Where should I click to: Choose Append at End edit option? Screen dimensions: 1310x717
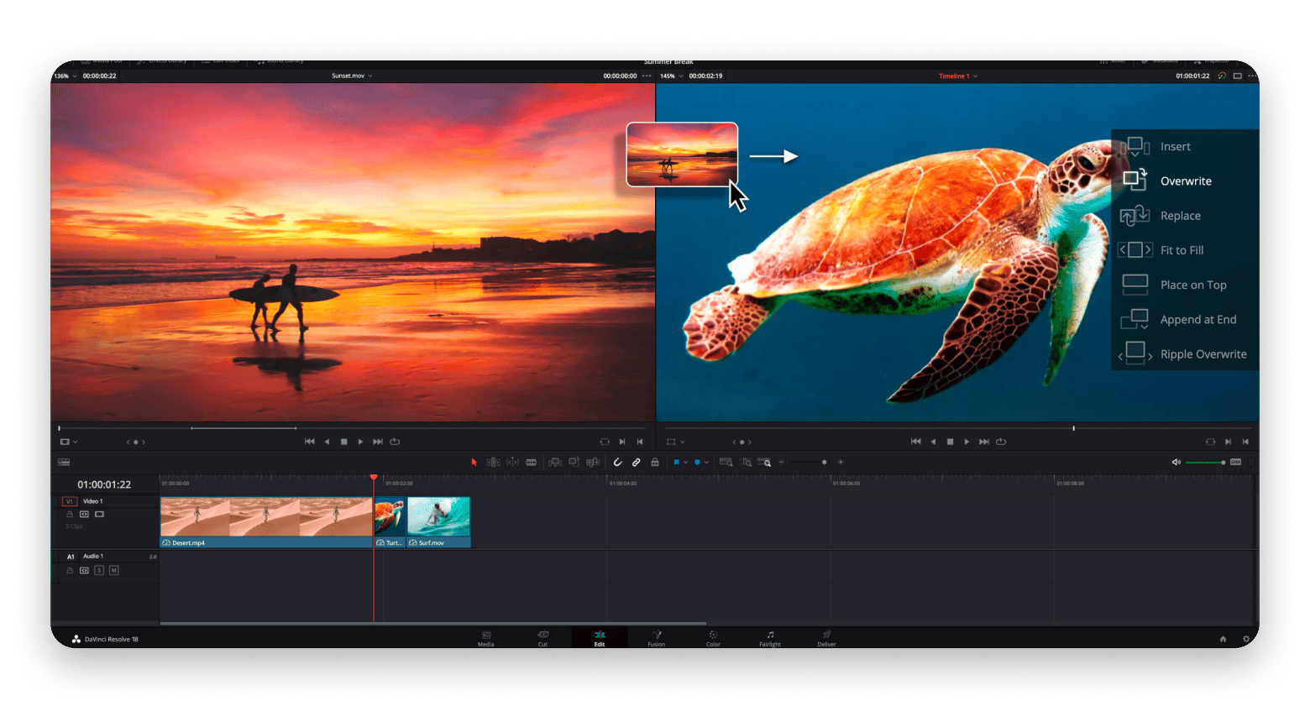click(1198, 319)
